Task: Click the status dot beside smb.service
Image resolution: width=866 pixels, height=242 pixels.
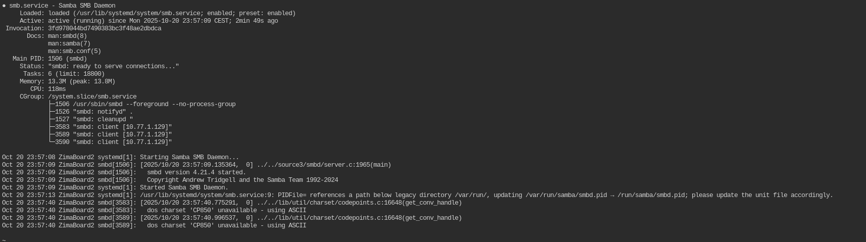Action: click(4, 6)
